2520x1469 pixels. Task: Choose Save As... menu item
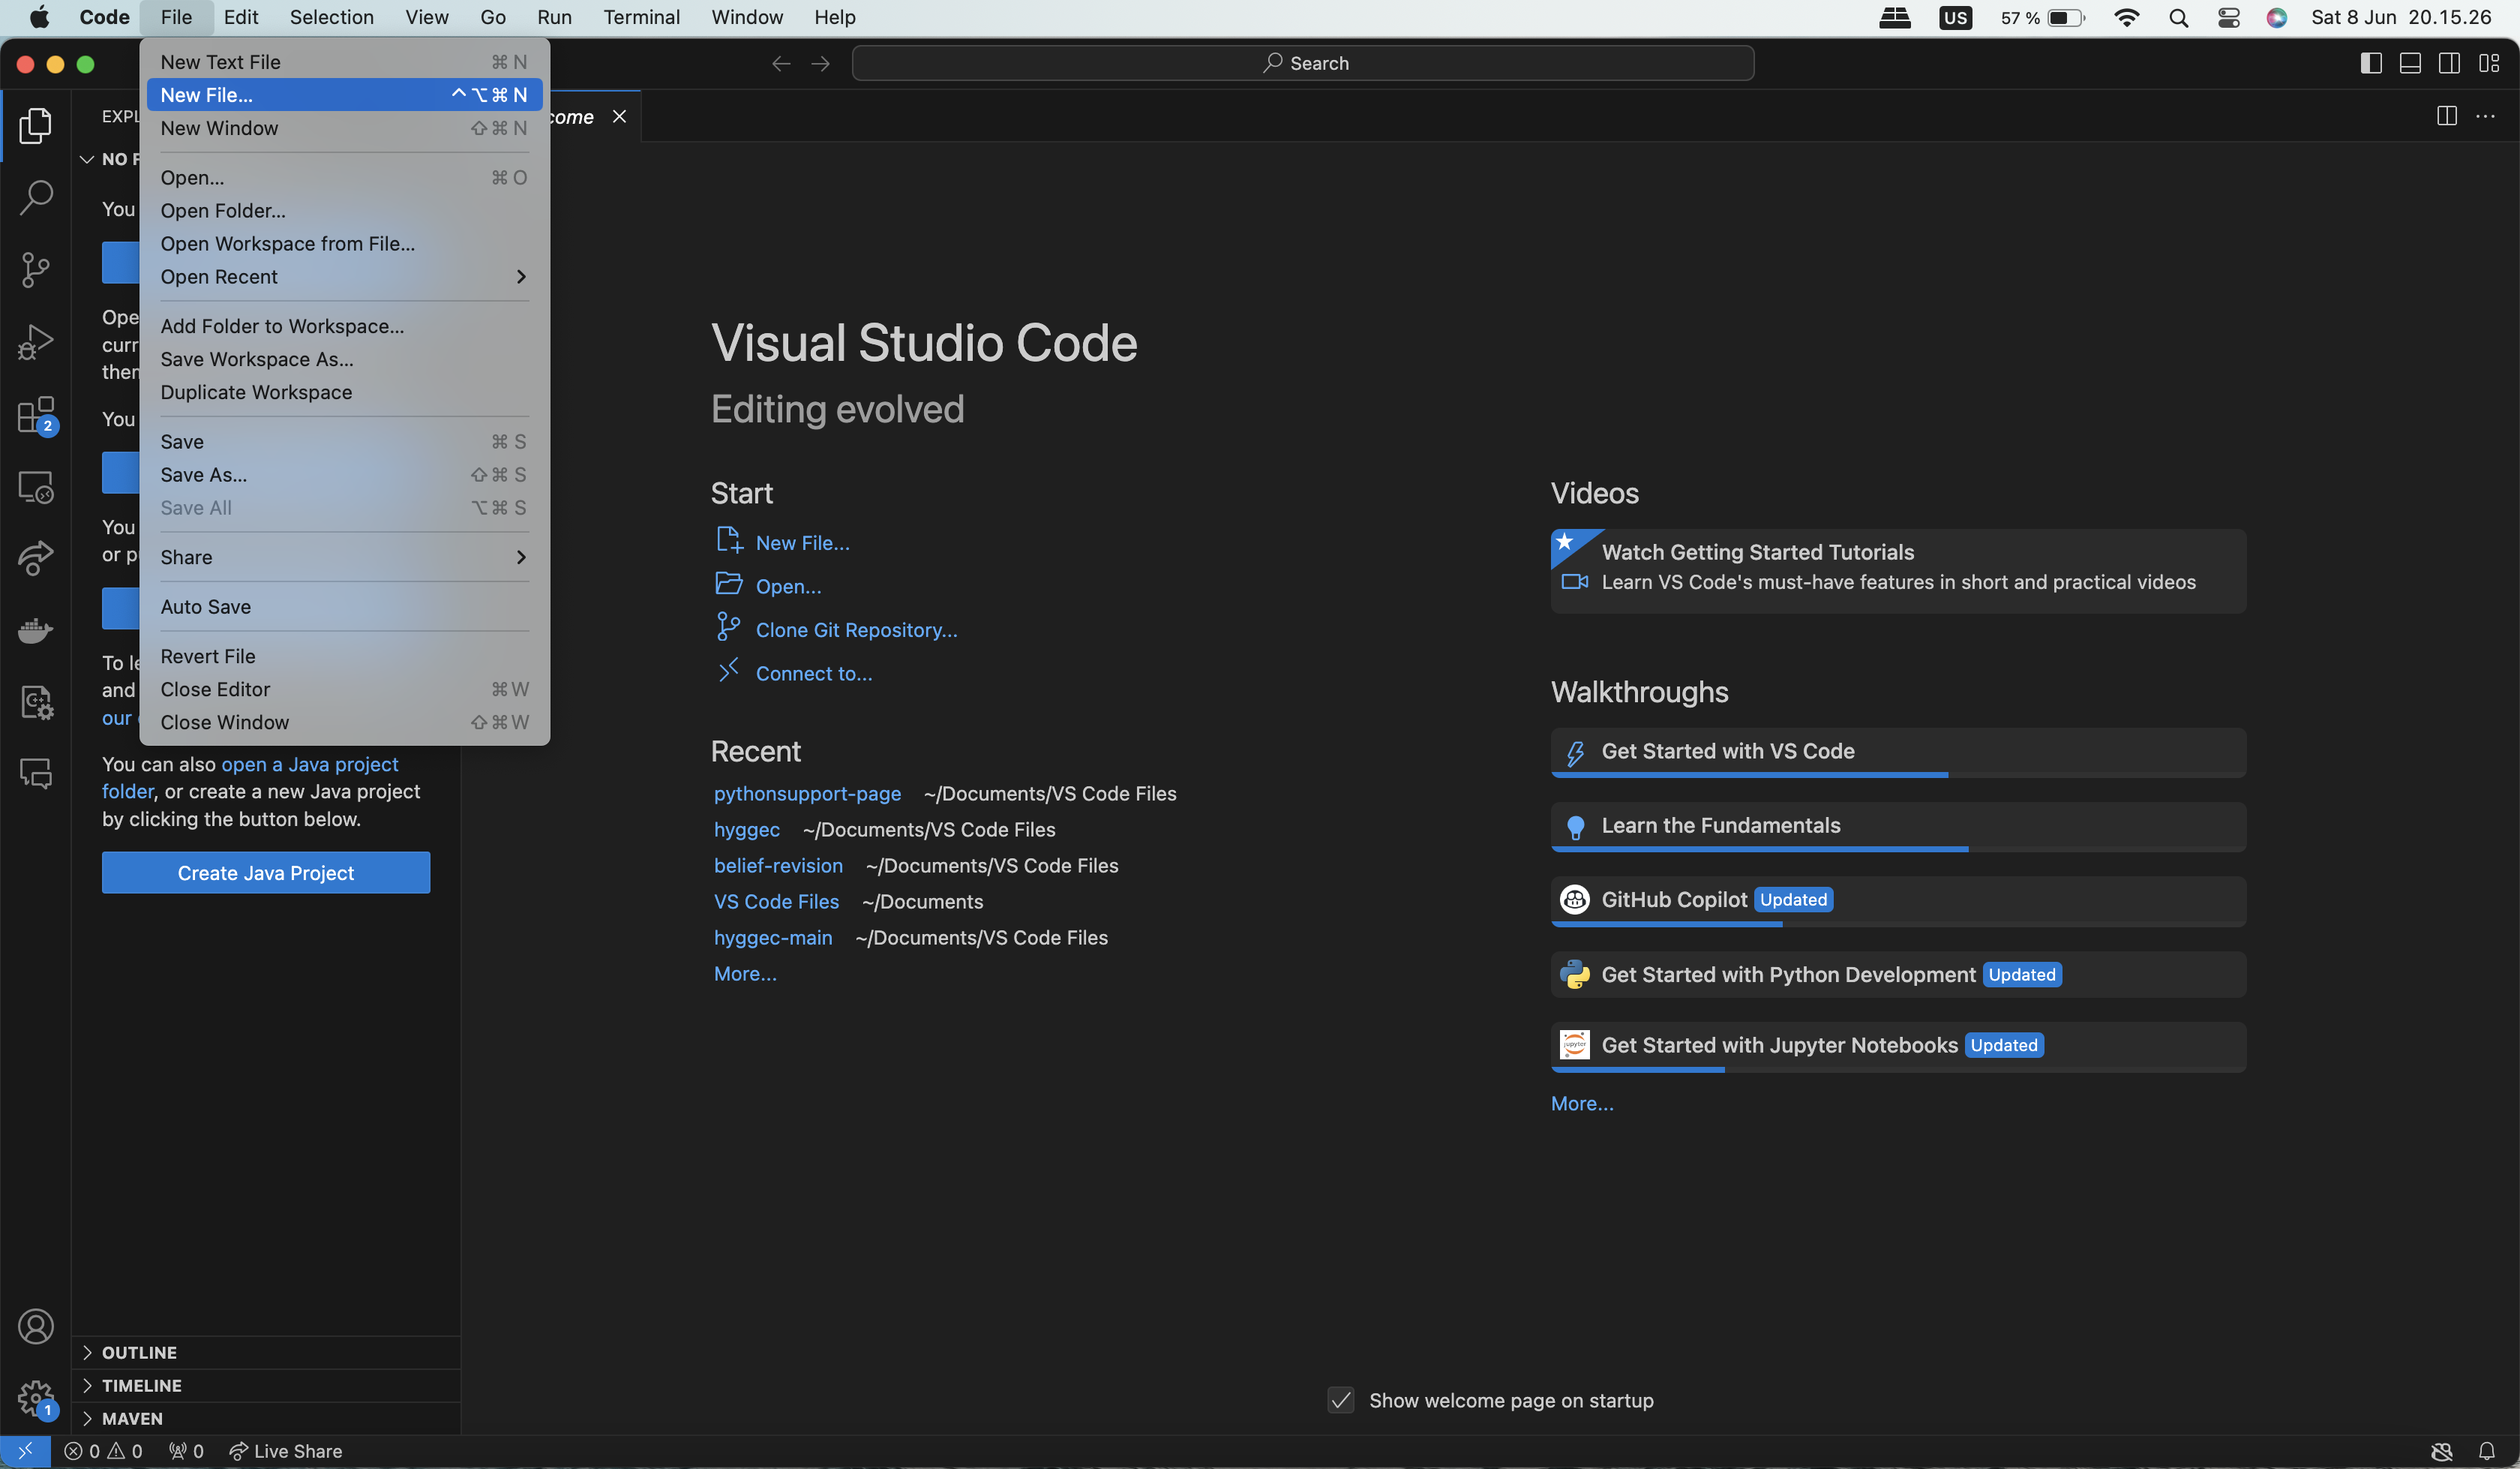[x=344, y=474]
